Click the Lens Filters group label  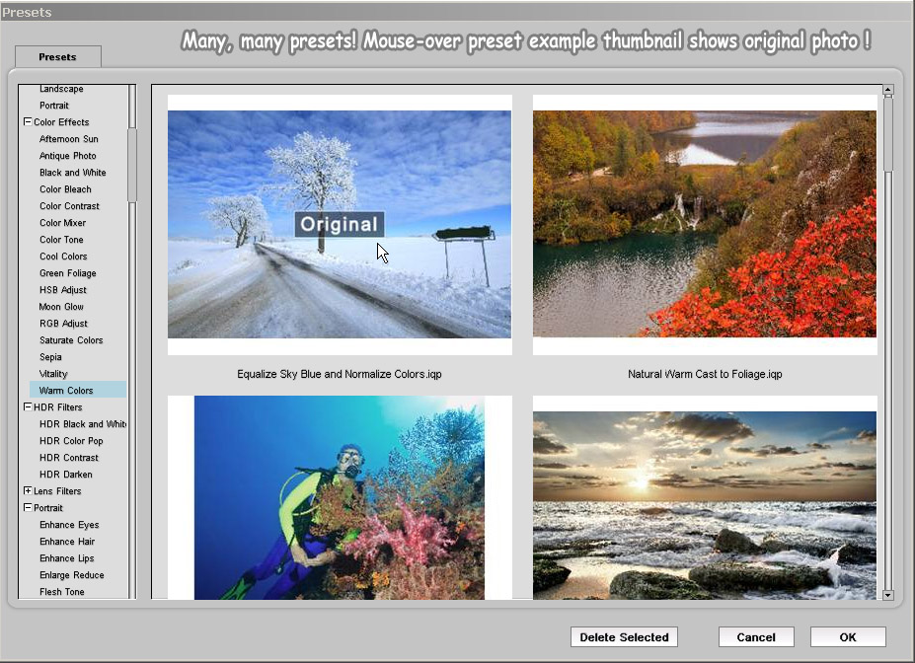pos(57,491)
